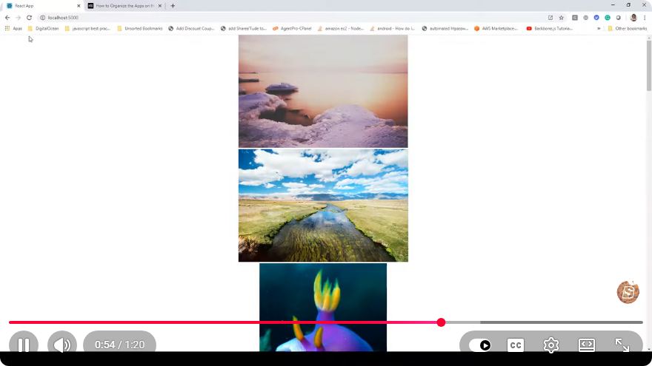Open the extension icon beside the profile avatar

tap(619, 18)
